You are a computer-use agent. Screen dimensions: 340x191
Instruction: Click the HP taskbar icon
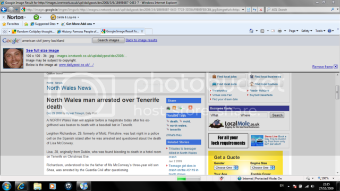(x=69, y=186)
